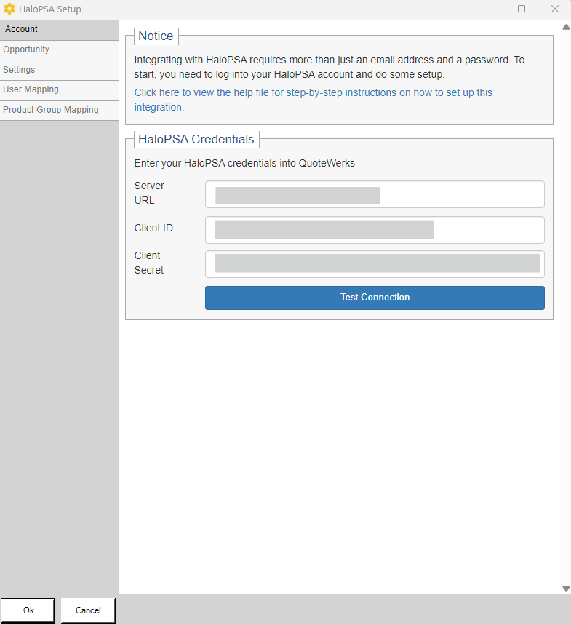Click the scrollbar down arrow
The width and height of the screenshot is (571, 625).
(x=566, y=588)
